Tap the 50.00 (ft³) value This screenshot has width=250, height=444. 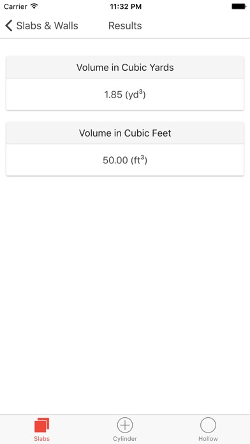(x=125, y=160)
